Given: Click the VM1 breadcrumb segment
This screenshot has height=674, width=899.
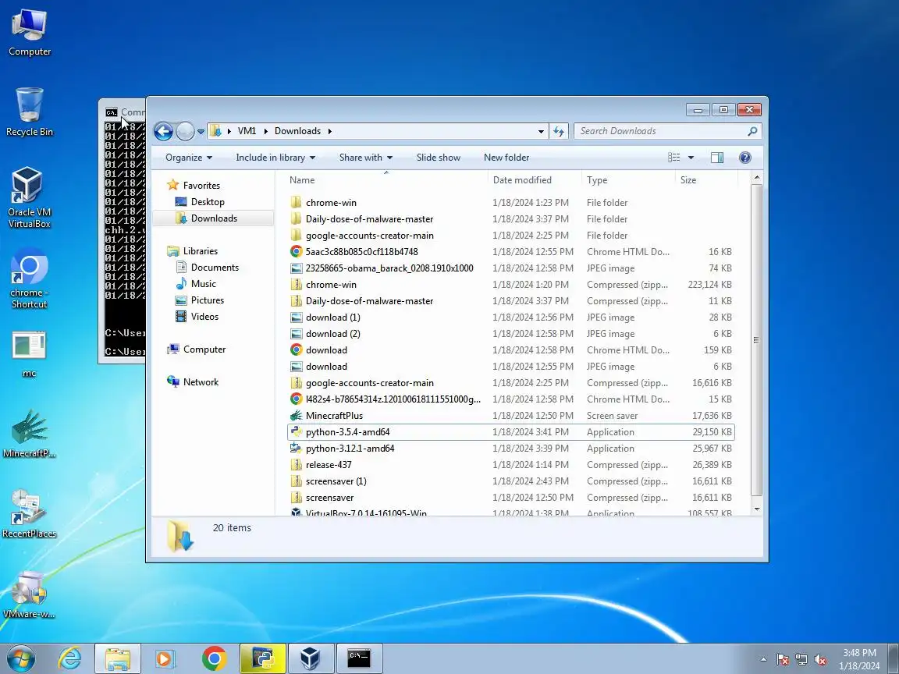Looking at the screenshot, I should [x=247, y=131].
